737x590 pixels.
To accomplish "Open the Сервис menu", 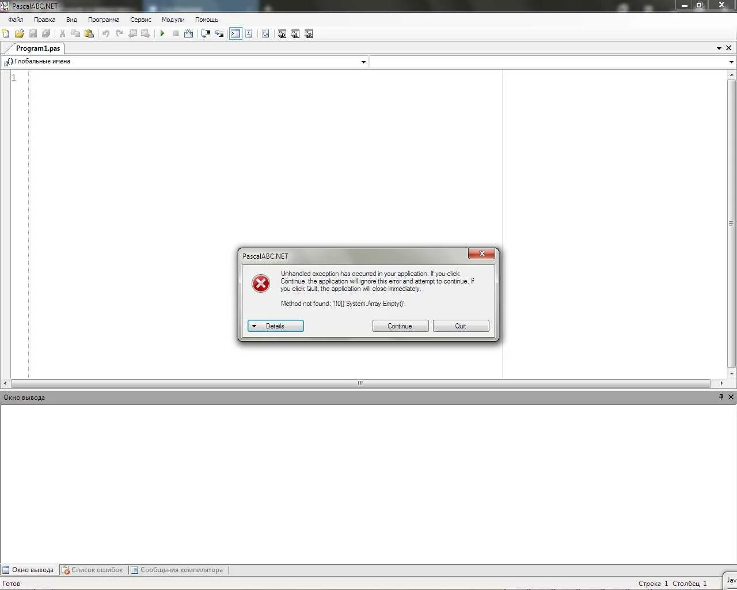I will pyautogui.click(x=140, y=20).
